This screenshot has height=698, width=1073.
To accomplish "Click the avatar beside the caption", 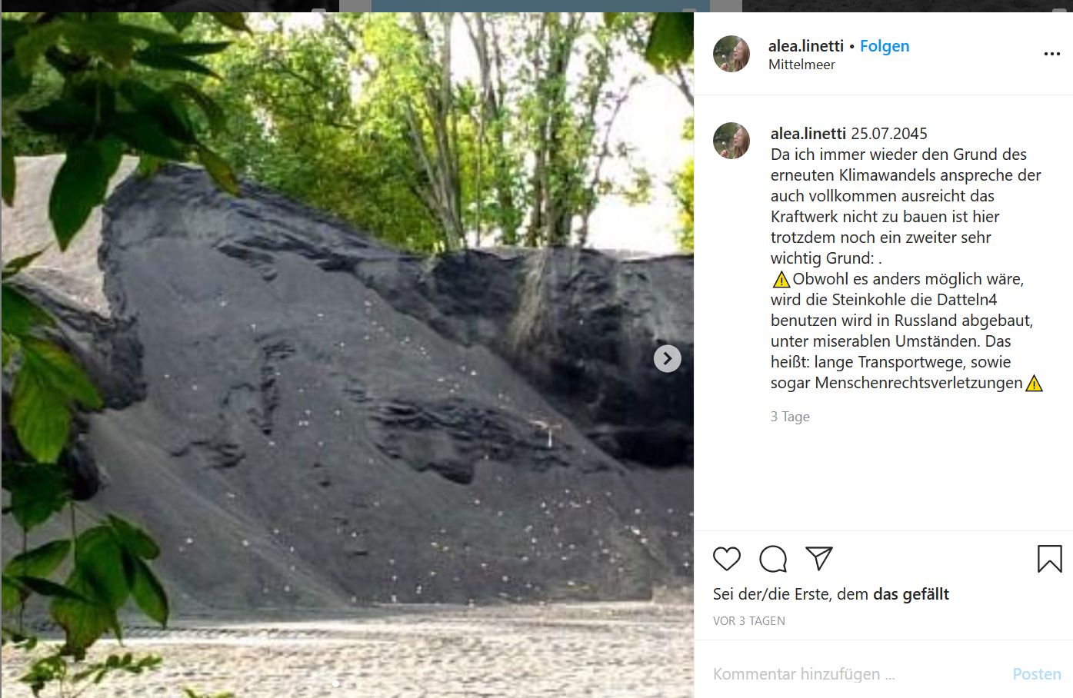I will point(731,141).
